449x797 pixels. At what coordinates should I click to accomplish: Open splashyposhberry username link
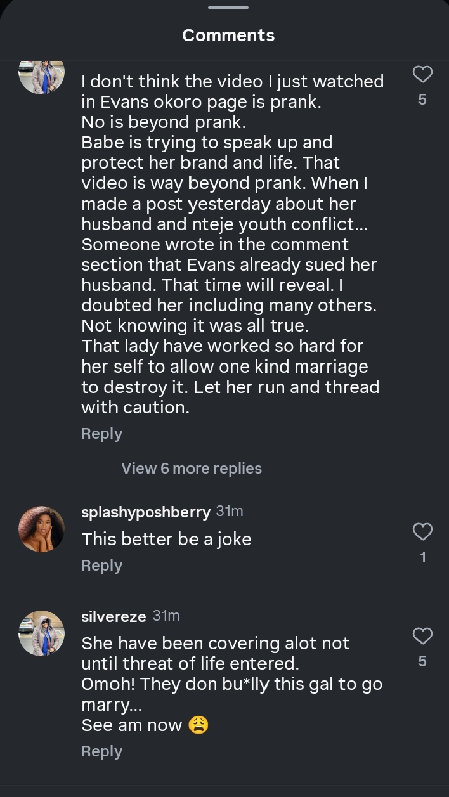click(146, 512)
